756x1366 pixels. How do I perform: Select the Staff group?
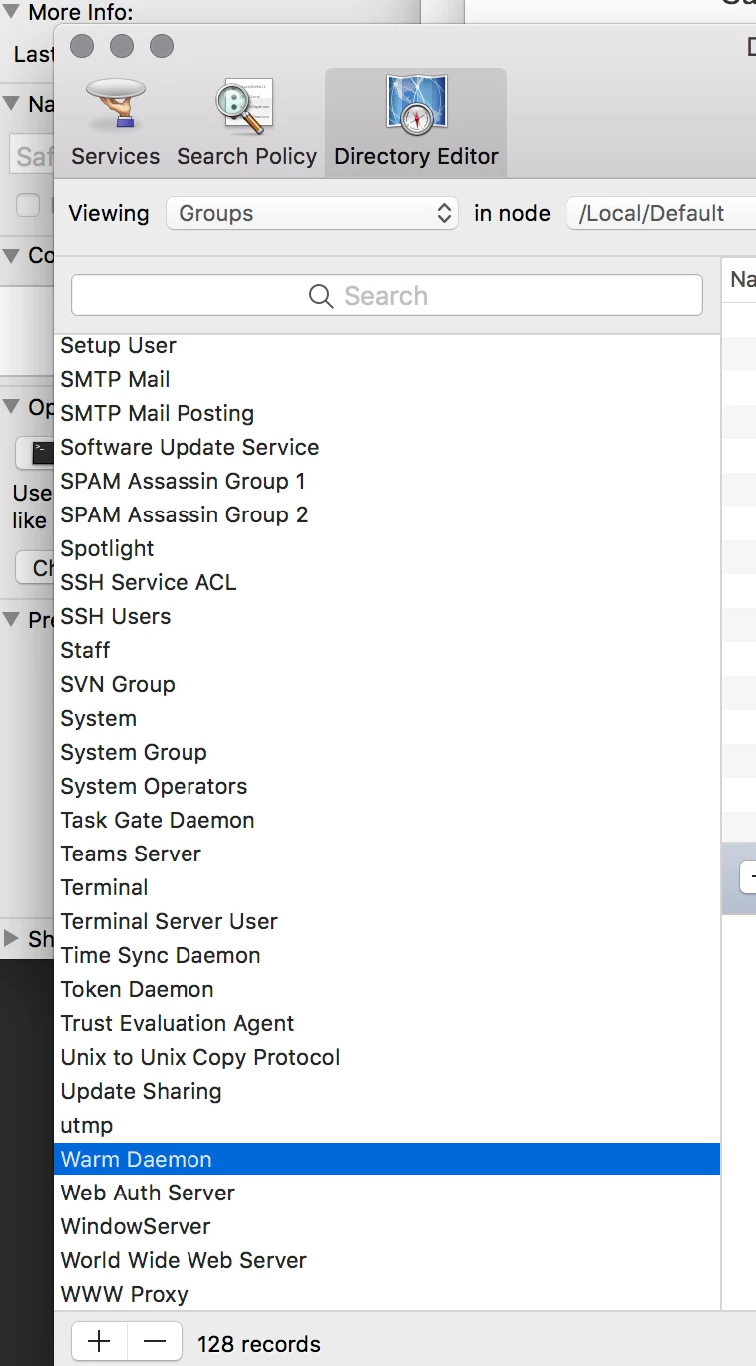coord(387,650)
